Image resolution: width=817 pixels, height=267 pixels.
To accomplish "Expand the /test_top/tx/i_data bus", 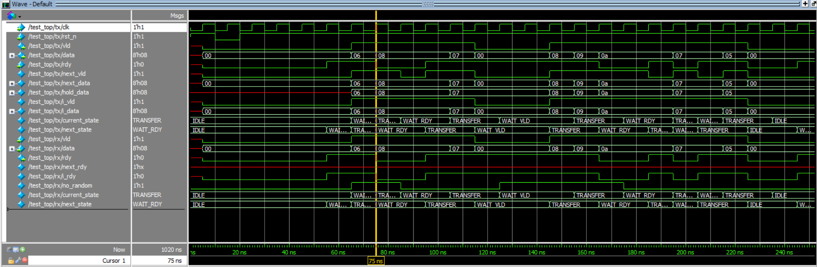I will (12, 111).
